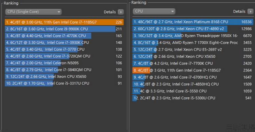Pick the Core i7-3770 result row

(x=64, y=49)
